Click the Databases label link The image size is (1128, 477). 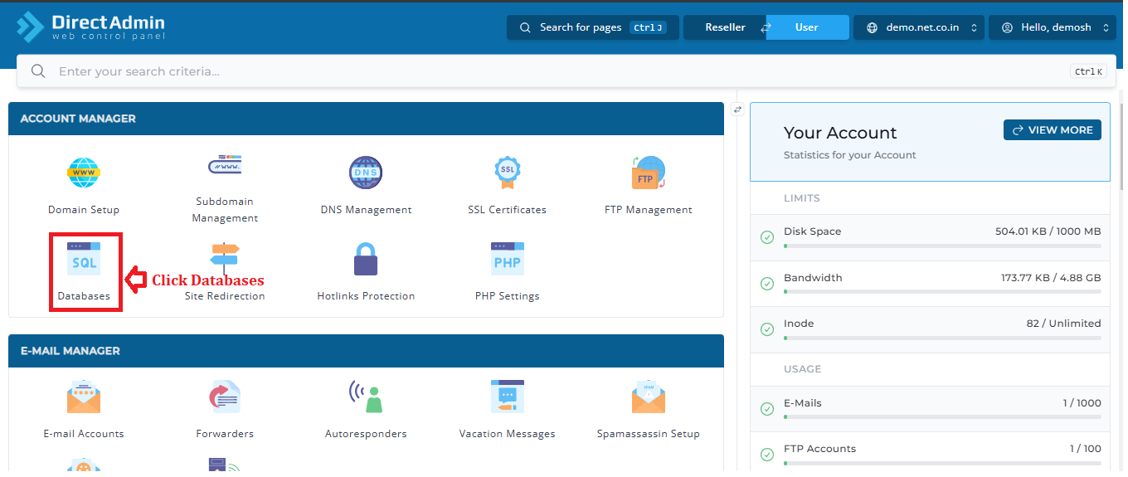pyautogui.click(x=84, y=296)
